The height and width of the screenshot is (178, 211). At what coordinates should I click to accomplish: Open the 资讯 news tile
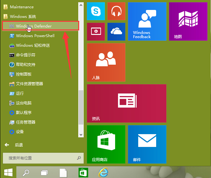[x=126, y=103]
